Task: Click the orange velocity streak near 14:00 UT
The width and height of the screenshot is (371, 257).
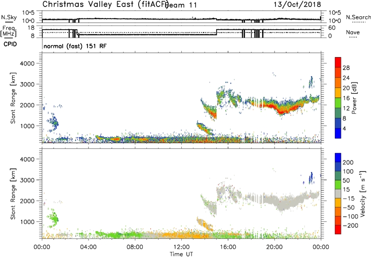Action: point(205,224)
